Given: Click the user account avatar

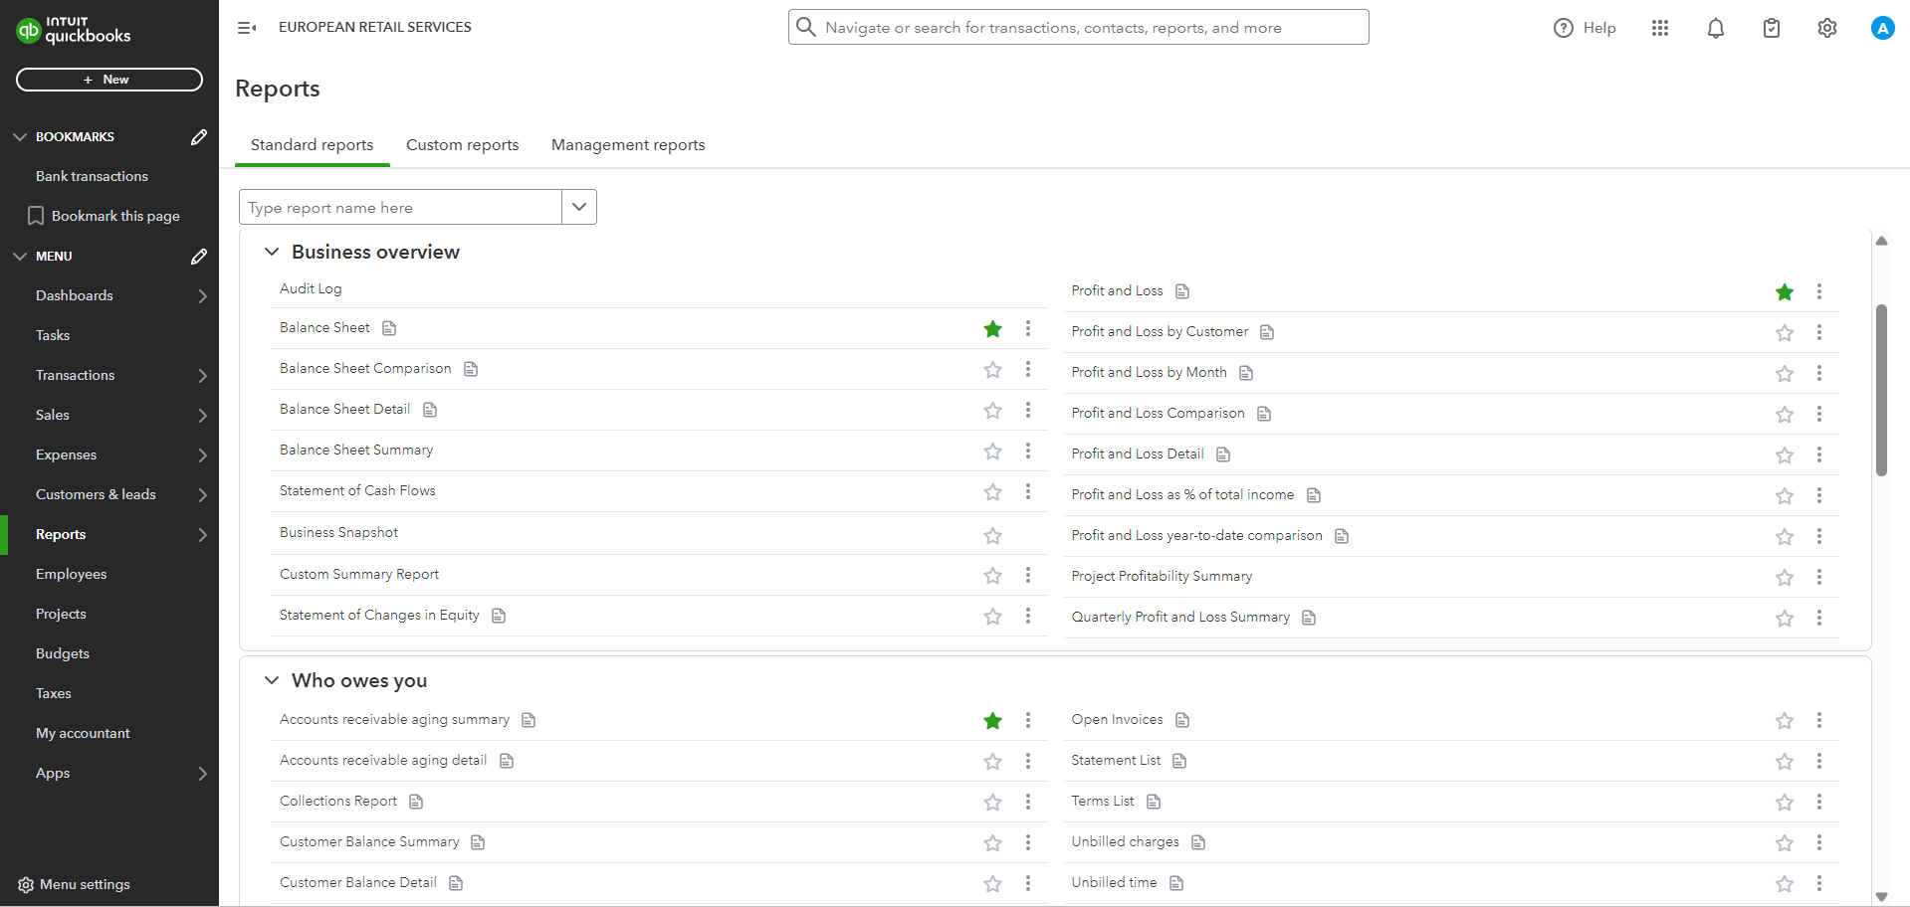Looking at the screenshot, I should [1881, 28].
